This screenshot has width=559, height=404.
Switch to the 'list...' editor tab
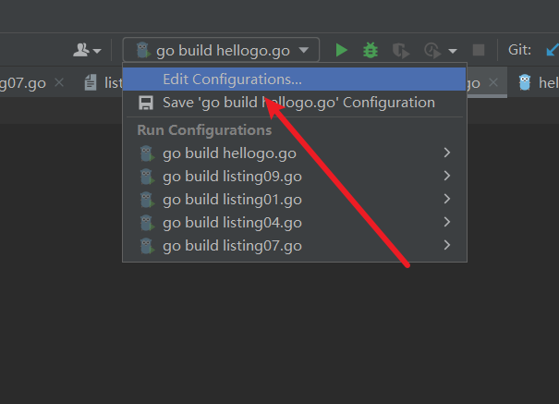[109, 82]
